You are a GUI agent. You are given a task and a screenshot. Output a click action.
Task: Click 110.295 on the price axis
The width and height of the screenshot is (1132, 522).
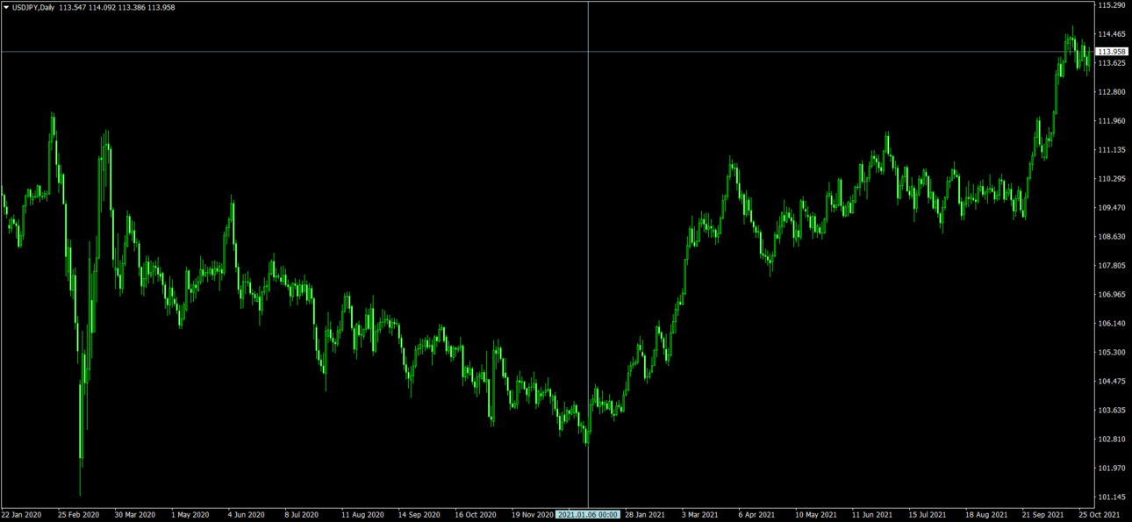pyautogui.click(x=1111, y=179)
